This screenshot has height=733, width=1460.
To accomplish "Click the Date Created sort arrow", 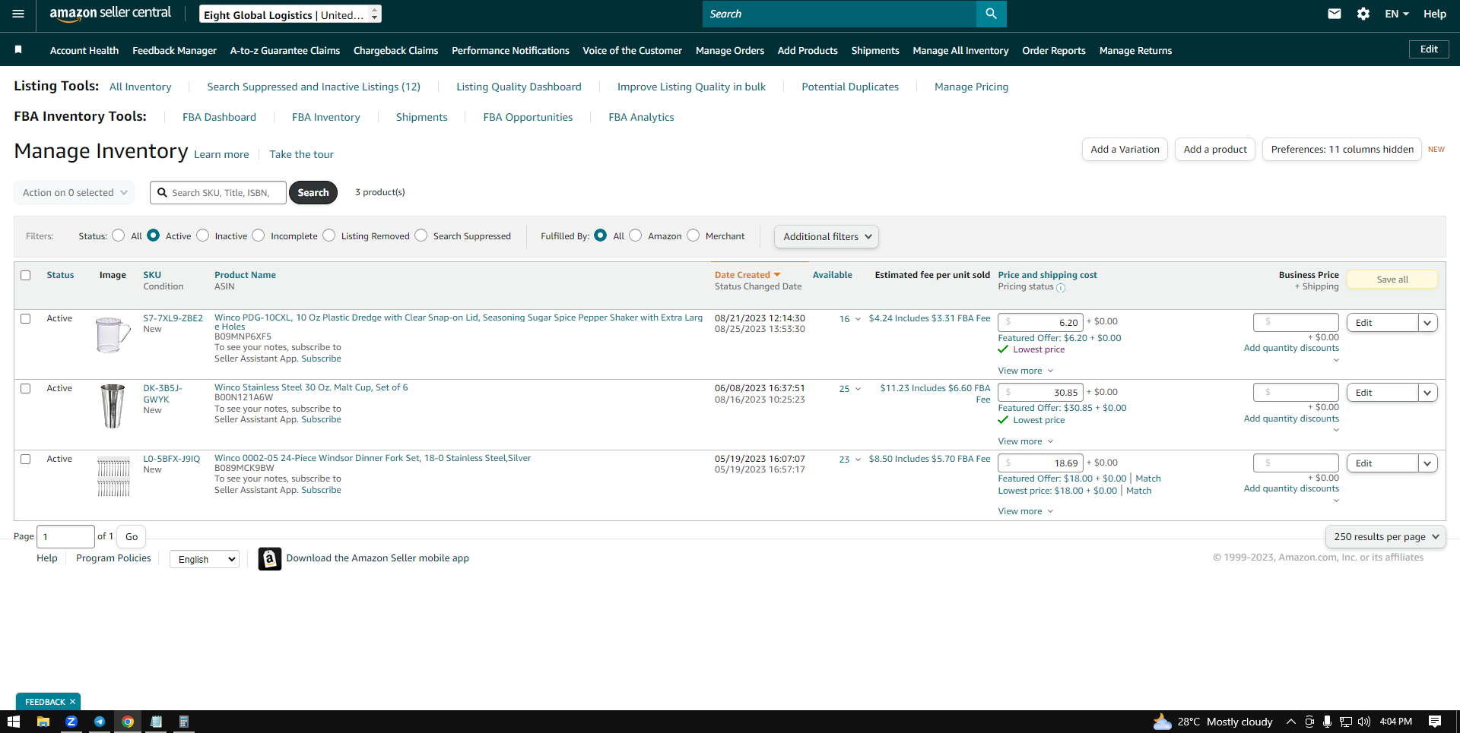I will [x=777, y=275].
